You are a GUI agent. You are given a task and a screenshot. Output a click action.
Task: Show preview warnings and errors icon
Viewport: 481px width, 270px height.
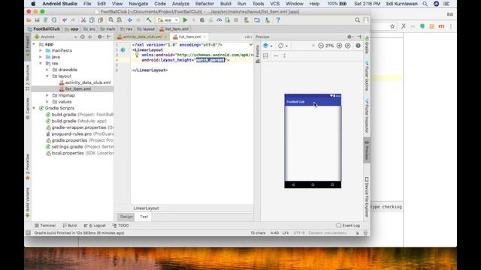(x=358, y=46)
